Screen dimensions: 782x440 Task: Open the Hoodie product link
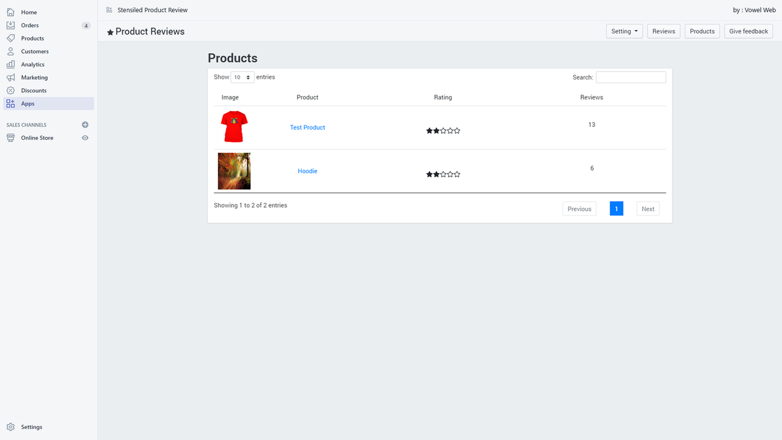(307, 171)
